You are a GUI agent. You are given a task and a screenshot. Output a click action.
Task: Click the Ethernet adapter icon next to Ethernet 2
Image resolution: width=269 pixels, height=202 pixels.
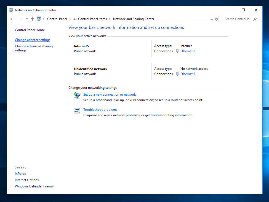point(177,51)
